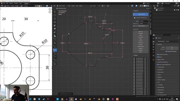Select the Transform tool in the viewport toolbar
The width and height of the screenshot is (180, 101).
coord(55,29)
